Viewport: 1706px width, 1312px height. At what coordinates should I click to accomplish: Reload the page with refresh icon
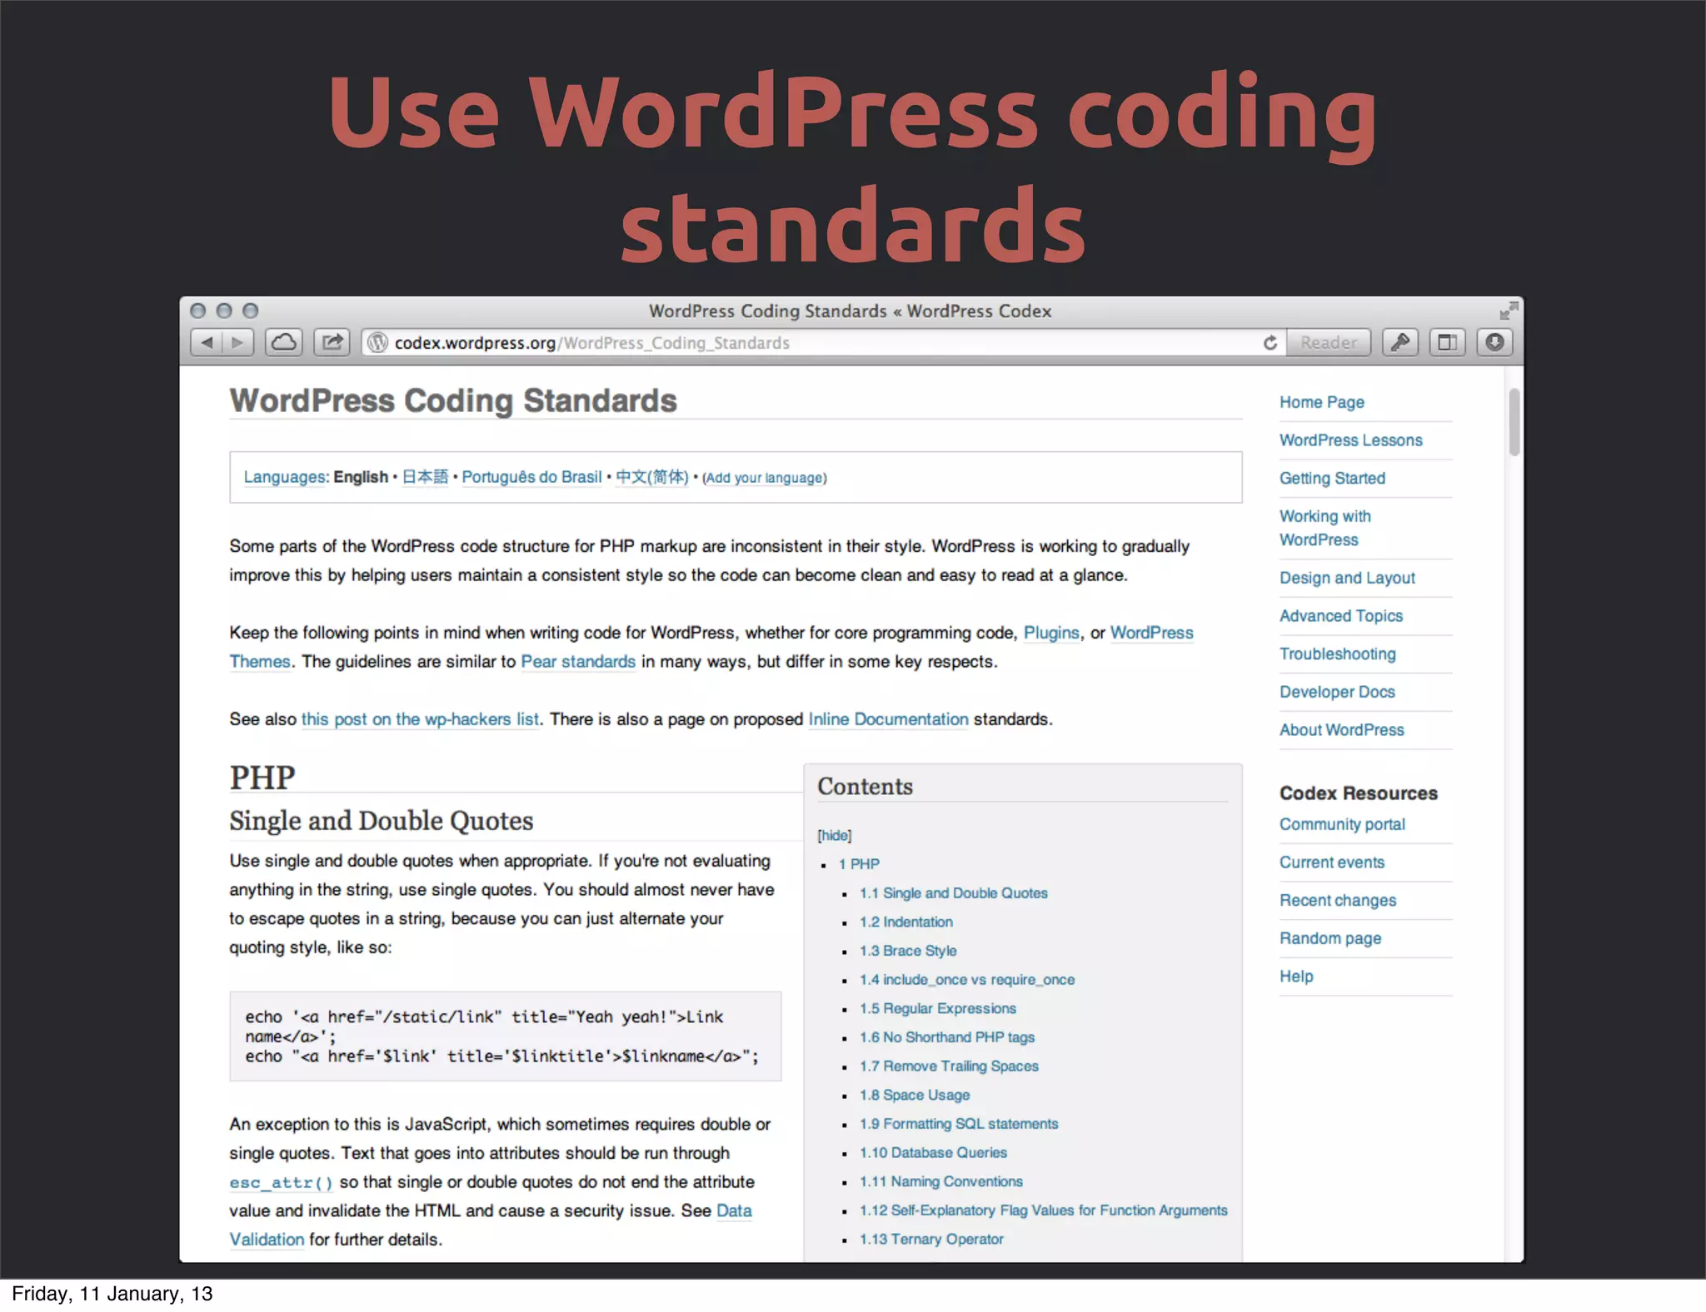[1270, 343]
